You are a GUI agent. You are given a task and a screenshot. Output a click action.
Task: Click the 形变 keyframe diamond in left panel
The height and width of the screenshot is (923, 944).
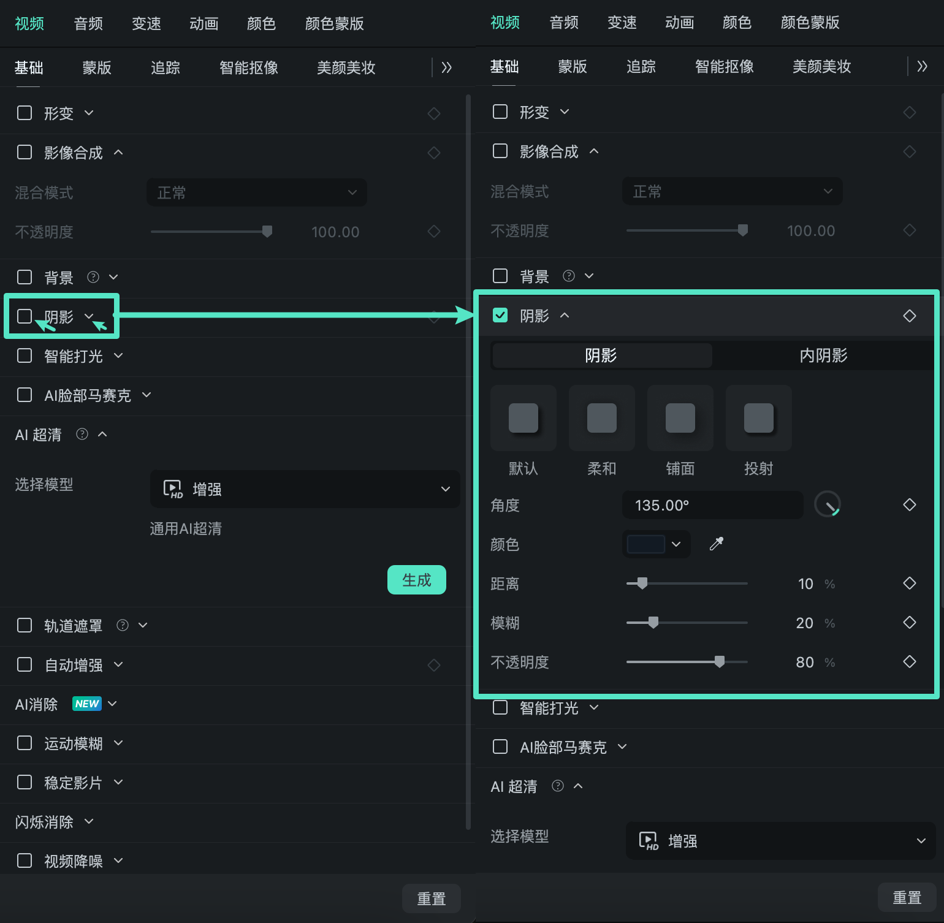[x=434, y=113]
